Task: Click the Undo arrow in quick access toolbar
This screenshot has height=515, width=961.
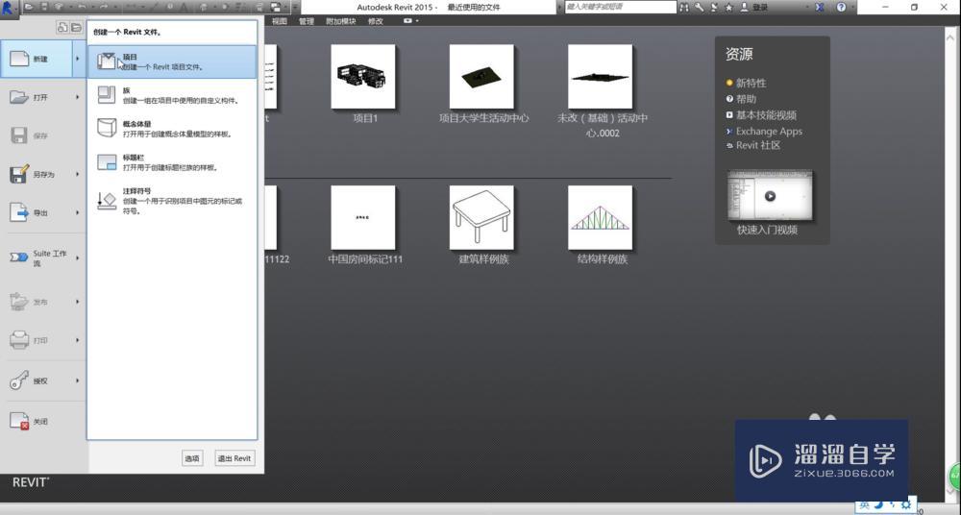Action: click(82, 8)
